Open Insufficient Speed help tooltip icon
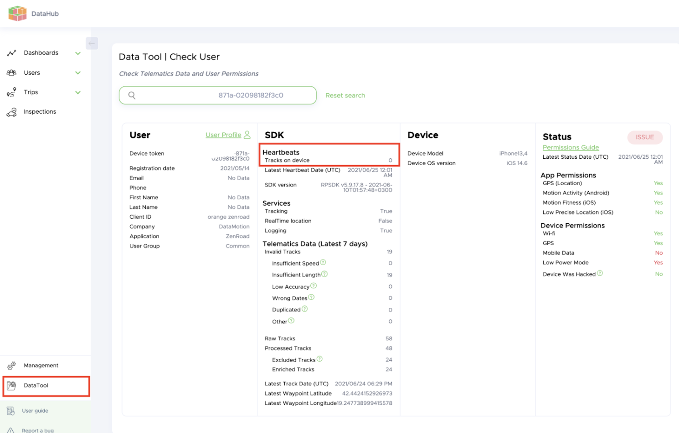 point(323,262)
